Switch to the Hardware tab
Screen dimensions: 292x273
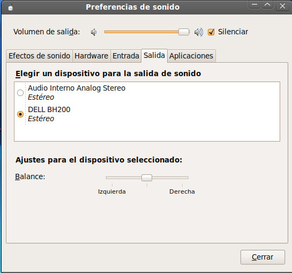tap(92, 56)
